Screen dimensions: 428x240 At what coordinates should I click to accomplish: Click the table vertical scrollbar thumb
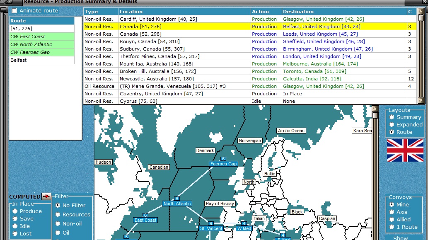point(421,18)
